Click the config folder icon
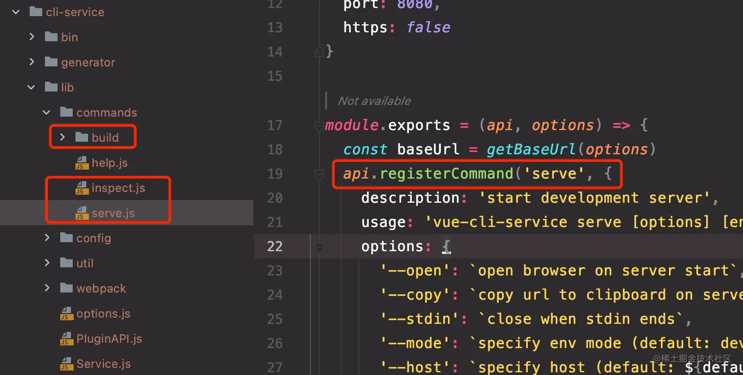This screenshot has width=743, height=375. [66, 238]
